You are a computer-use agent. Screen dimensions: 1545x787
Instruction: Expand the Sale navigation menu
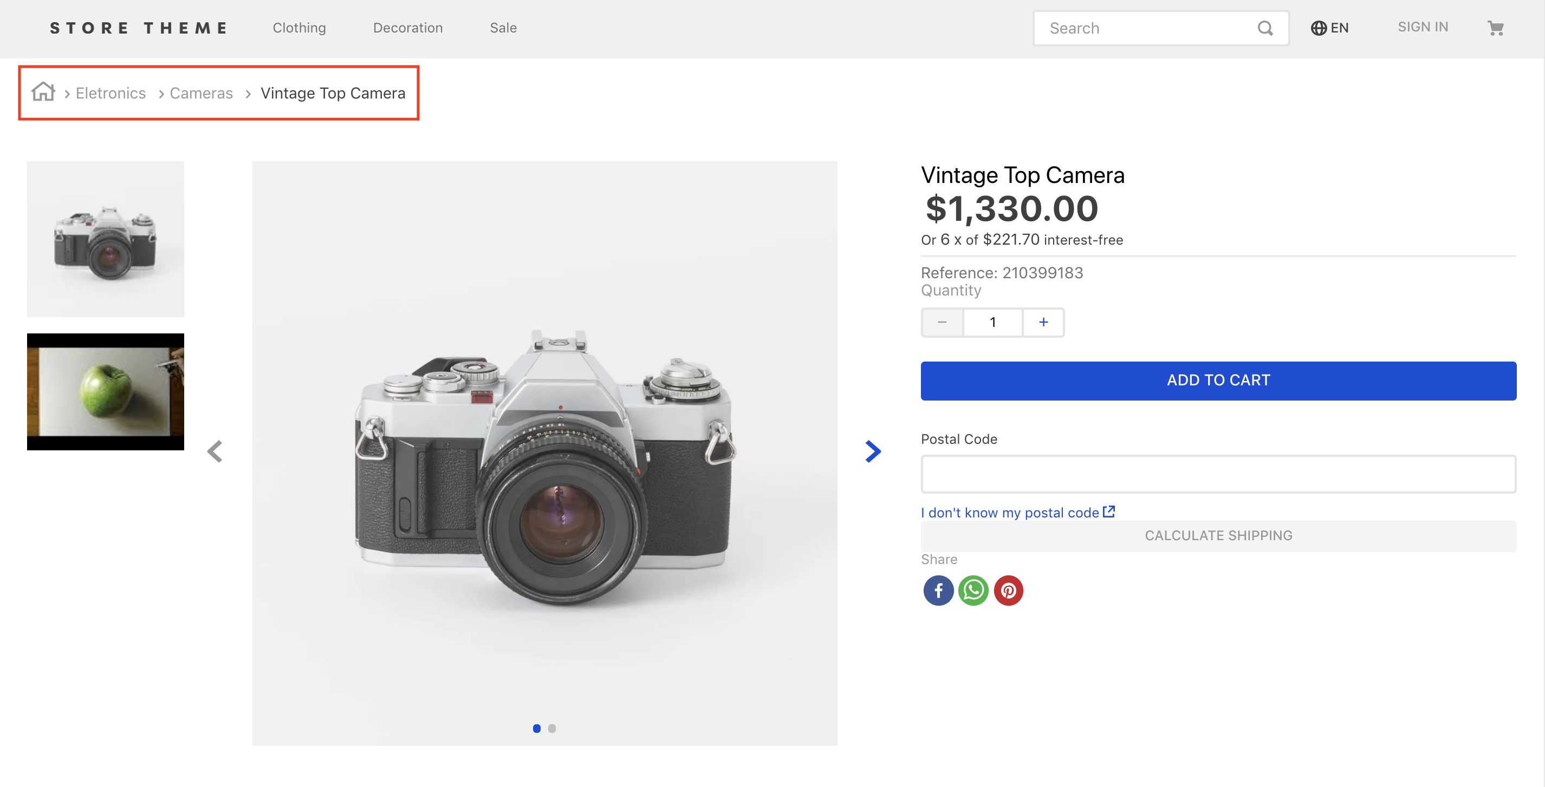(x=502, y=27)
